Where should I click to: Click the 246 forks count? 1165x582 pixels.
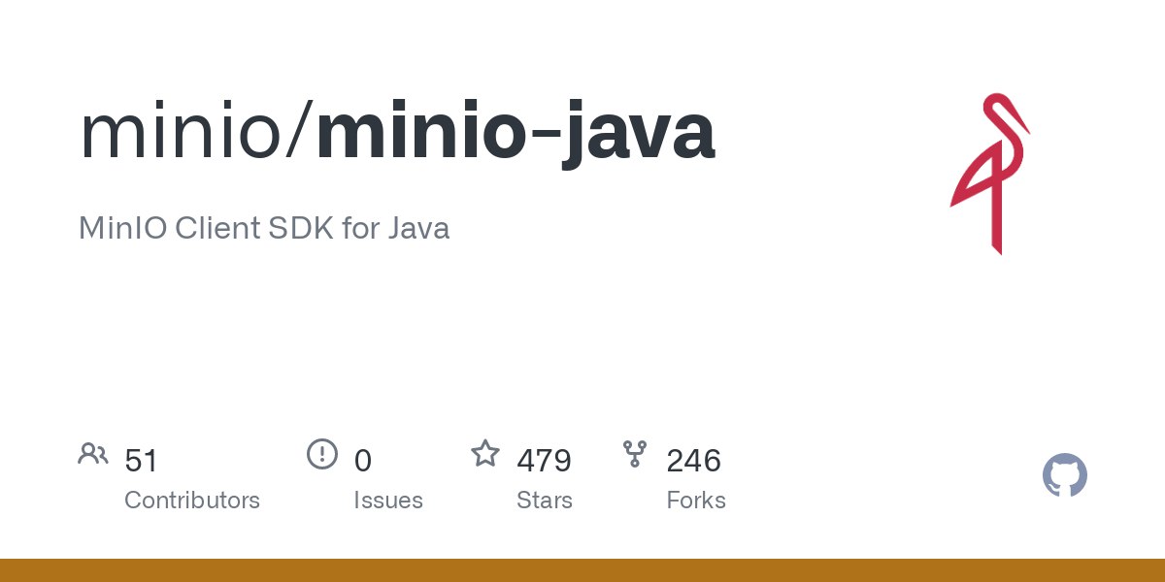(x=693, y=461)
